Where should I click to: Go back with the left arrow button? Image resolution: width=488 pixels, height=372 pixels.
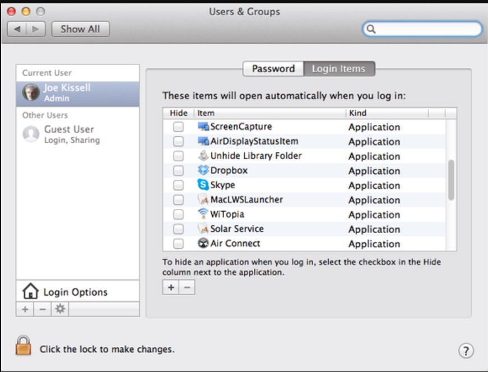coord(17,29)
